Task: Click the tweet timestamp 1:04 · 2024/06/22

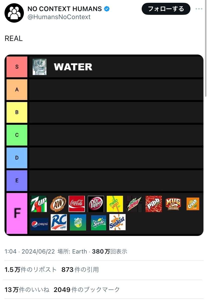Action: (x=30, y=252)
